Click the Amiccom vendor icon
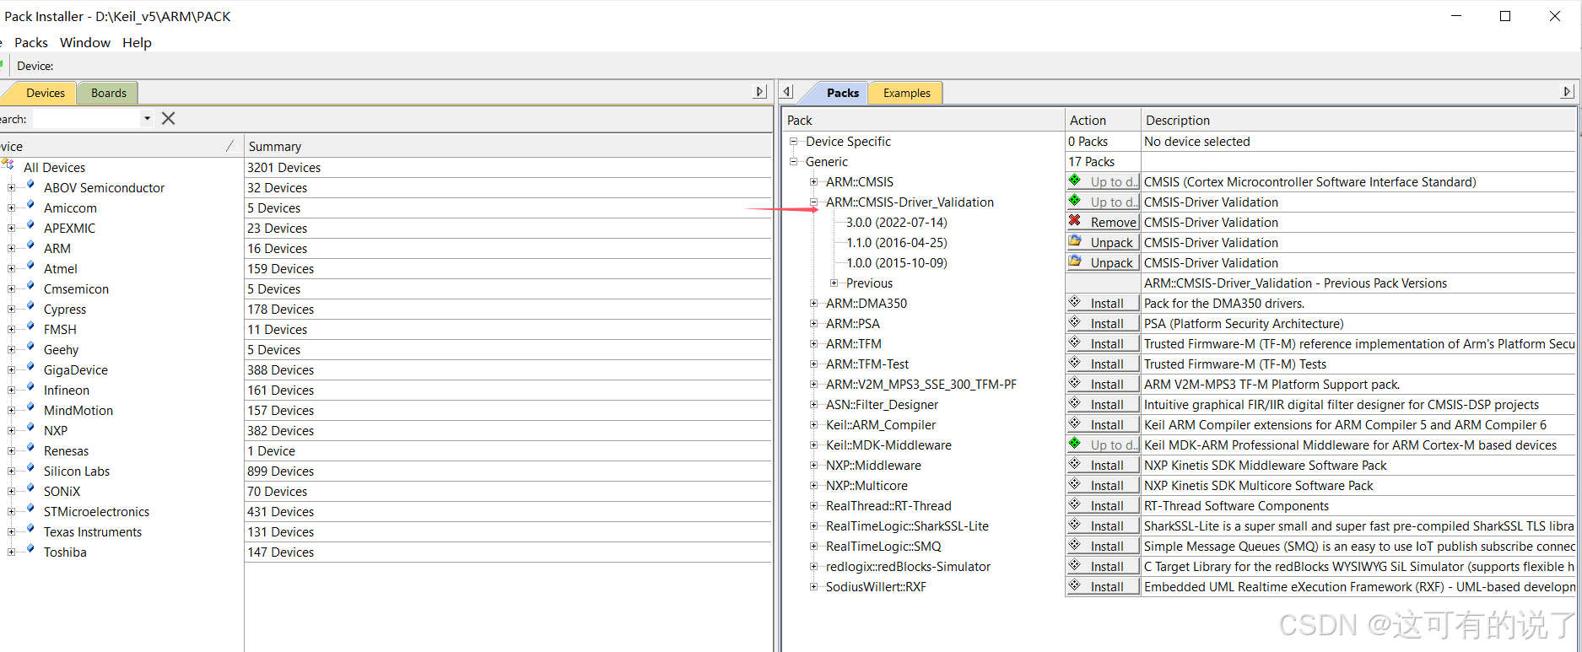 (30, 207)
